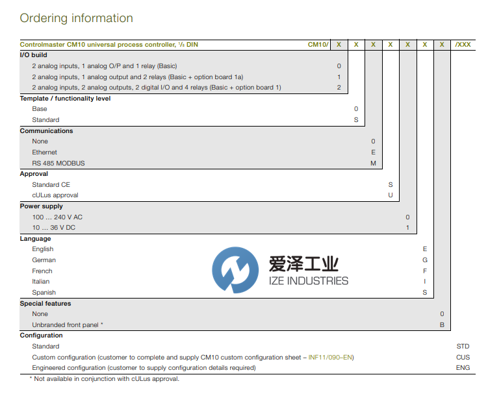Screen dimensions: 488x403
Task: Click the cULus approval option
Action: (x=55, y=195)
